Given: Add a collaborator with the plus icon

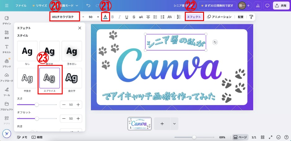Looking at the screenshot, I should pos(248,6).
